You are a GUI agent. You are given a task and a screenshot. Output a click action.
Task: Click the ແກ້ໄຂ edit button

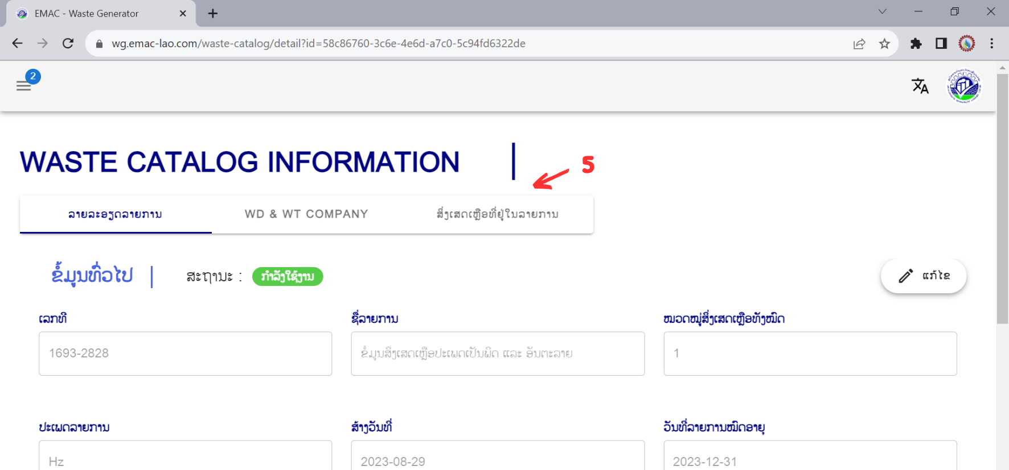(923, 276)
